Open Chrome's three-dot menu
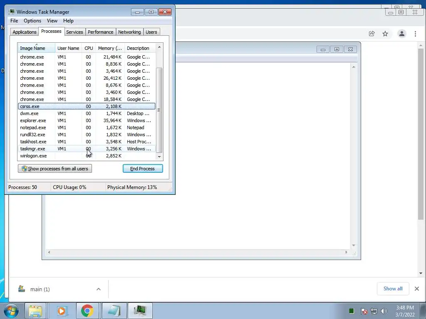Image resolution: width=426 pixels, height=319 pixels. pyautogui.click(x=416, y=34)
